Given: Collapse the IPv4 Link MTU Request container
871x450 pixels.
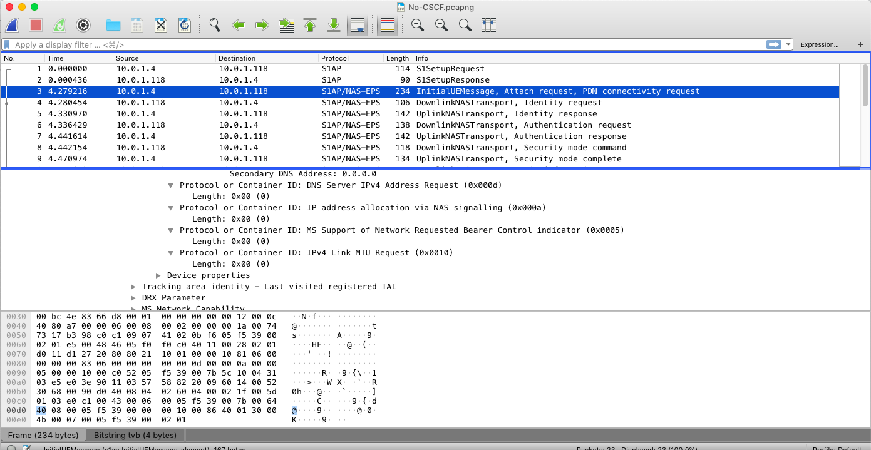Looking at the screenshot, I should tap(170, 252).
